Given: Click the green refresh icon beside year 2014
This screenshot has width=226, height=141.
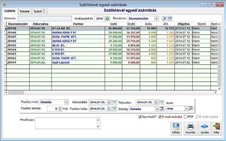Looking at the screenshot, I should point(107,19).
